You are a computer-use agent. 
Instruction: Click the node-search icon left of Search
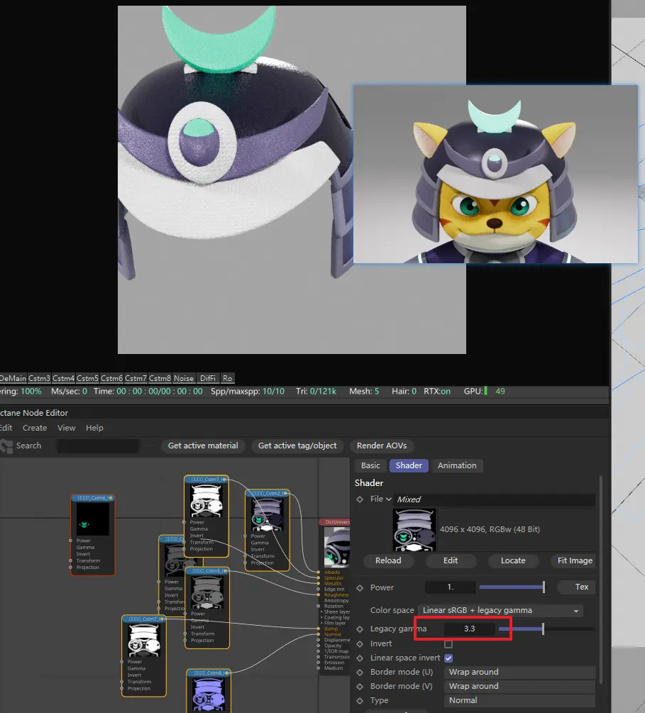tap(6, 446)
